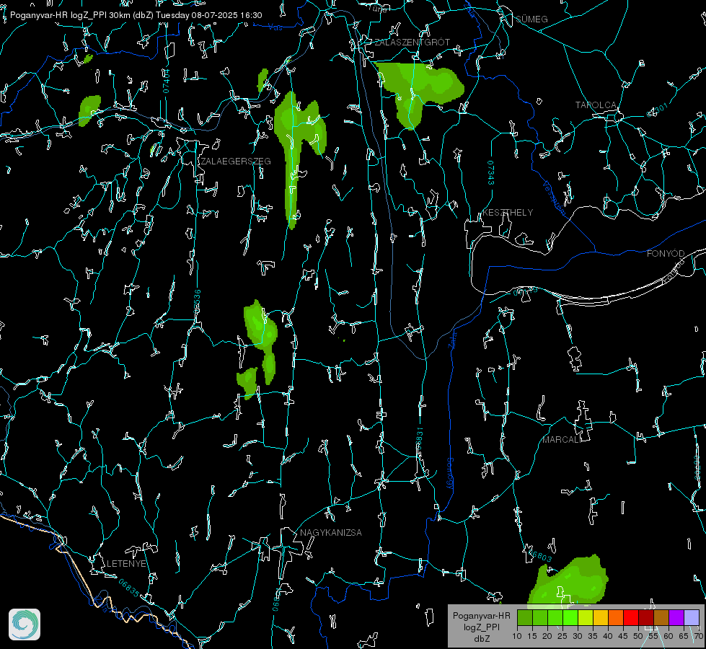The image size is (706, 649).
Task: Select the 65-70 dBZ lavender swatch
Action: (692, 617)
